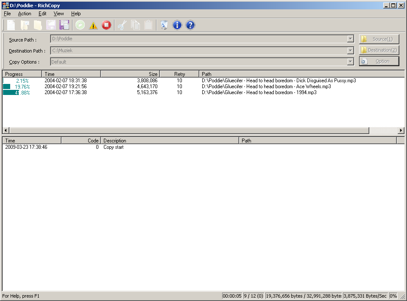Click the Option button
This screenshot has width=407, height=301.
coord(379,61)
